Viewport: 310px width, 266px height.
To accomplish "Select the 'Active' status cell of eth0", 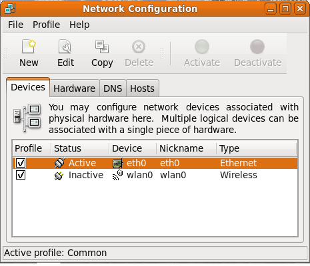I will point(82,163).
